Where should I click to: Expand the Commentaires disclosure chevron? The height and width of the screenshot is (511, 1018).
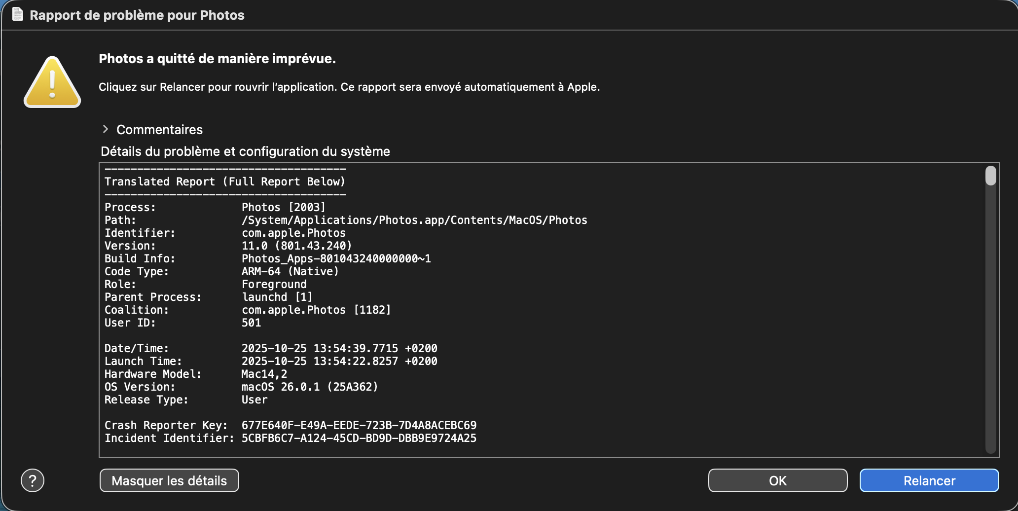click(x=106, y=129)
